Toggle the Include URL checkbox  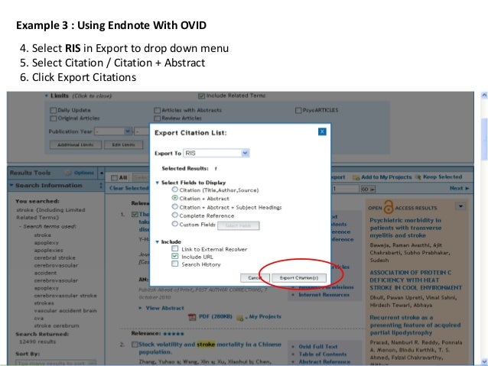pyautogui.click(x=175, y=256)
